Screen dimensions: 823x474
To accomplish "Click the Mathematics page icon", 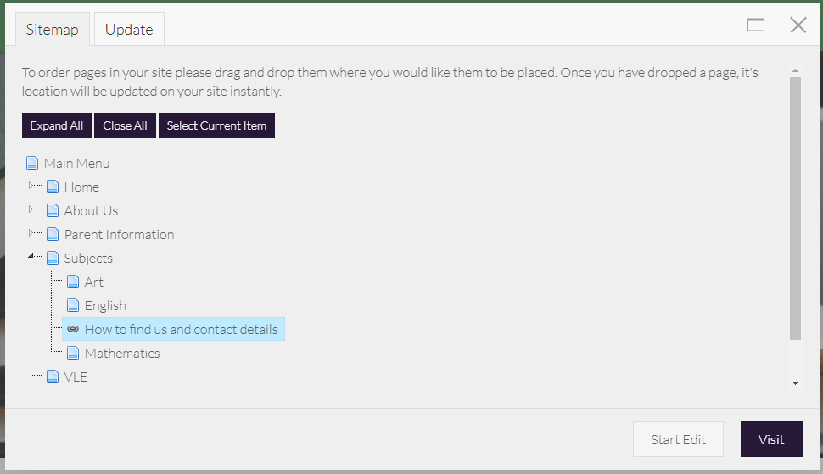I will pos(73,353).
